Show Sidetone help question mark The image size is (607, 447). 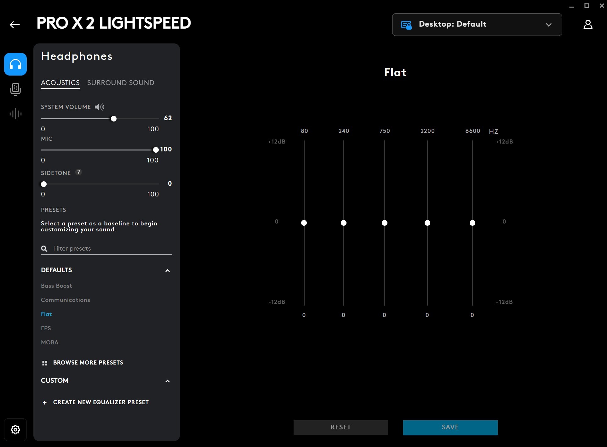click(79, 172)
